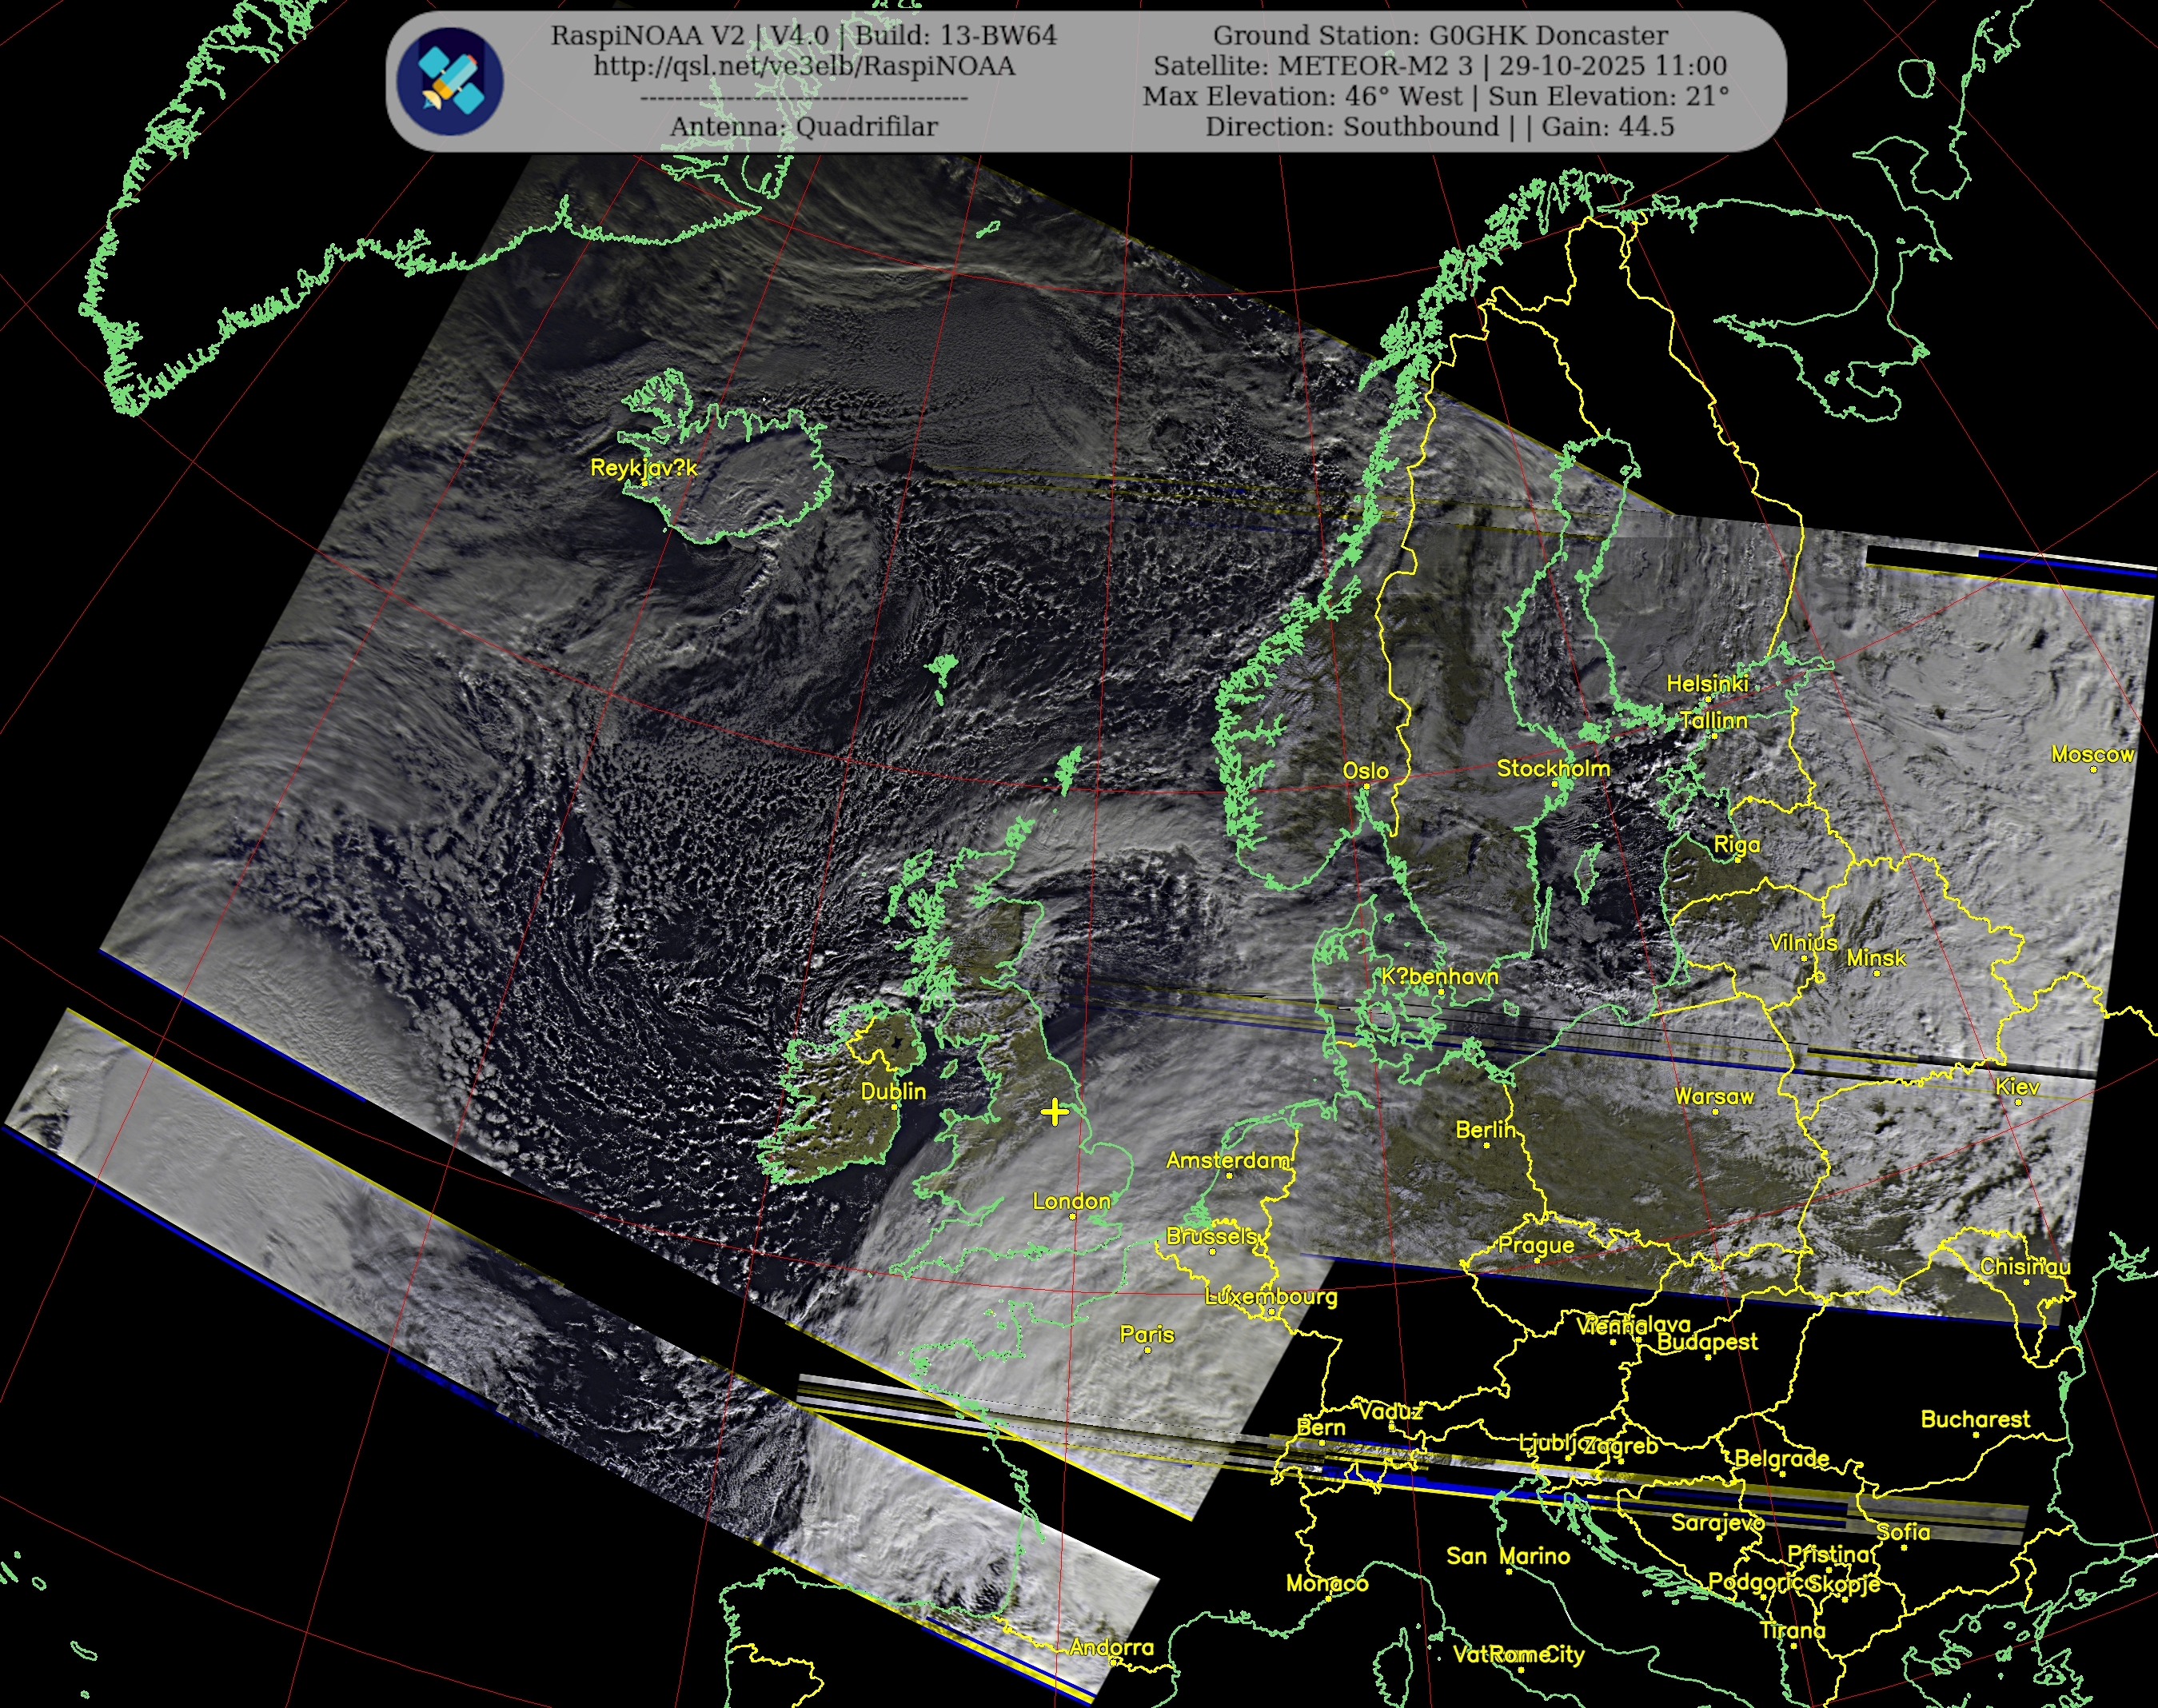Viewport: 2158px width, 1708px height.
Task: Click the Berlin city label
Action: 1485,1129
